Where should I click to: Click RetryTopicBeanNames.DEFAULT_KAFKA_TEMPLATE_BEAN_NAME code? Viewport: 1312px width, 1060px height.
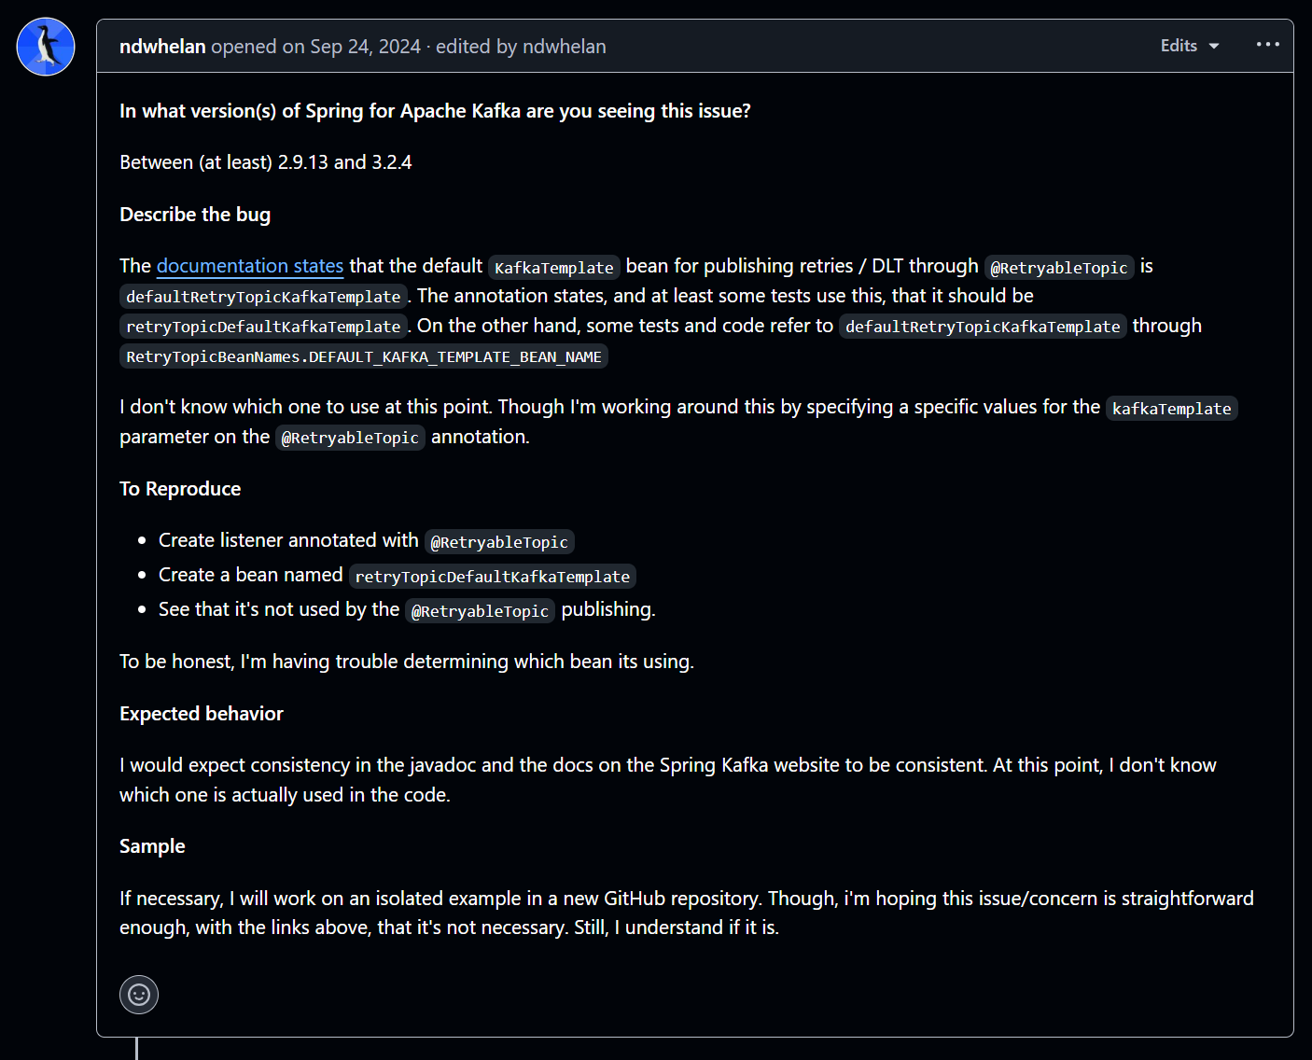[364, 356]
